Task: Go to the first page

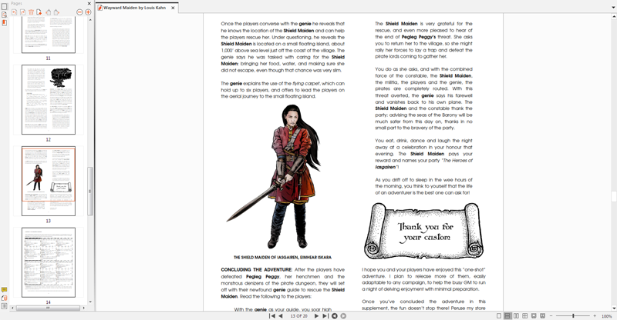Action: [272, 316]
